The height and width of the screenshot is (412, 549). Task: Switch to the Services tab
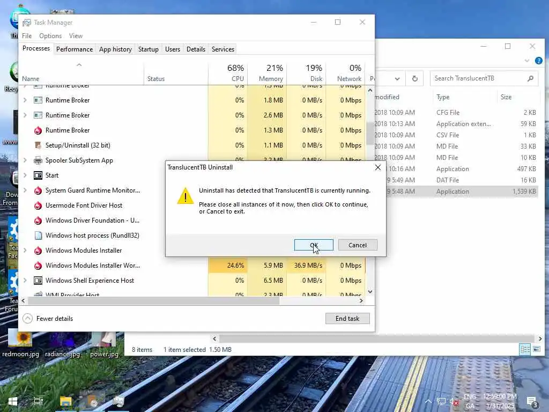tap(222, 49)
